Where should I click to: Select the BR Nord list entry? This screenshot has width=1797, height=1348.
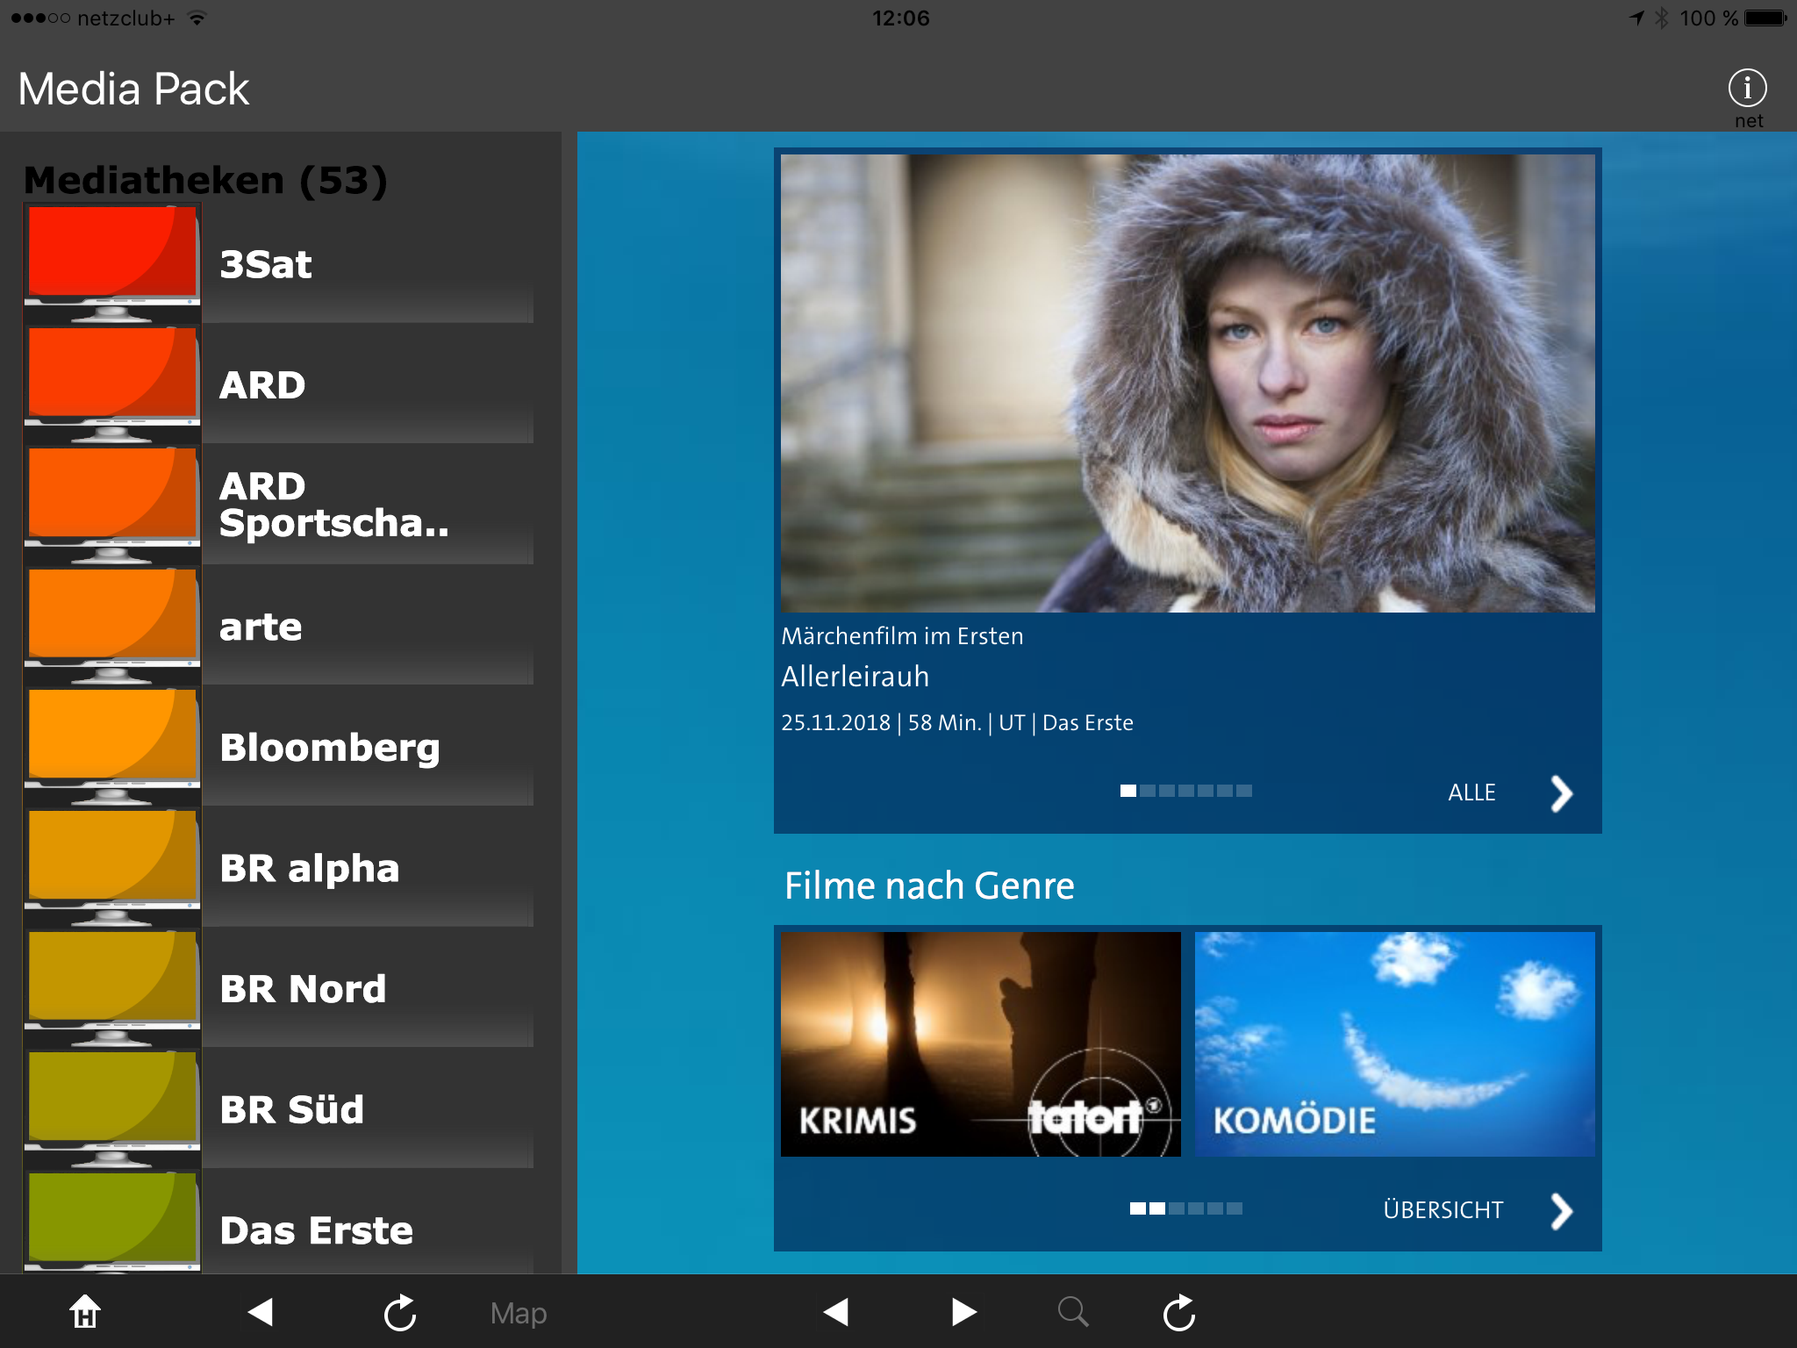pyautogui.click(x=278, y=987)
